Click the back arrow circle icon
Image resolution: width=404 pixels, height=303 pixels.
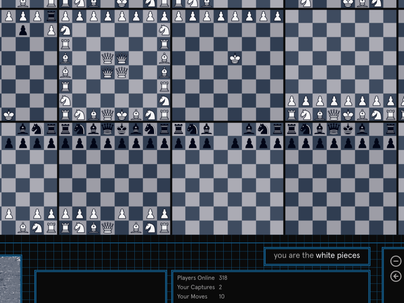[395, 276]
